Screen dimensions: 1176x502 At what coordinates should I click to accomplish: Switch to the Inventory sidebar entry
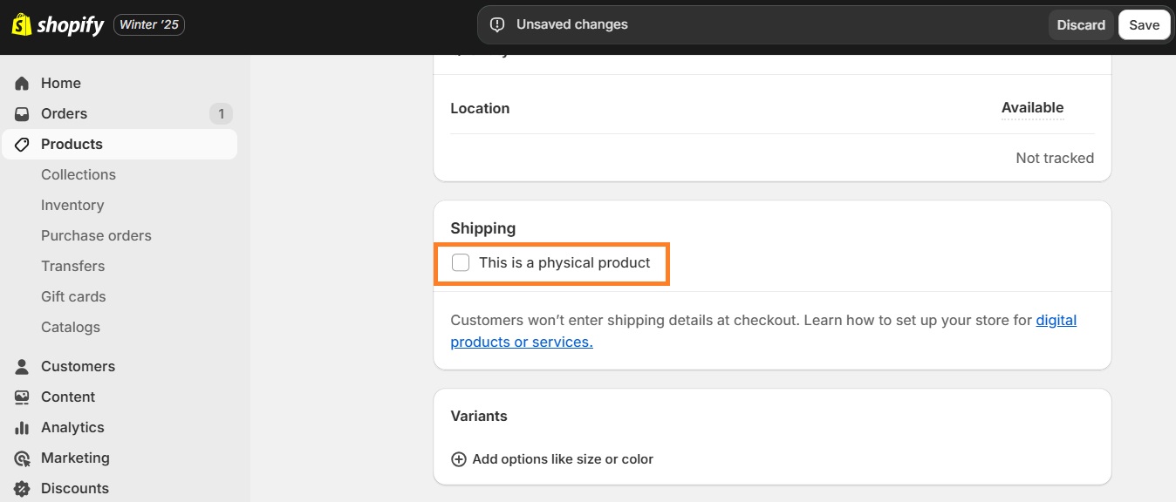pyautogui.click(x=72, y=205)
